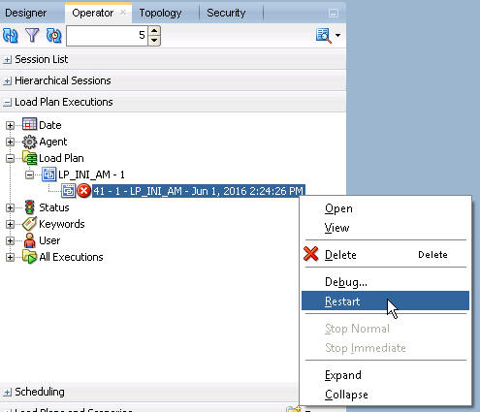480x412 pixels.
Task: Select the Date label in tree
Action: [x=50, y=125]
